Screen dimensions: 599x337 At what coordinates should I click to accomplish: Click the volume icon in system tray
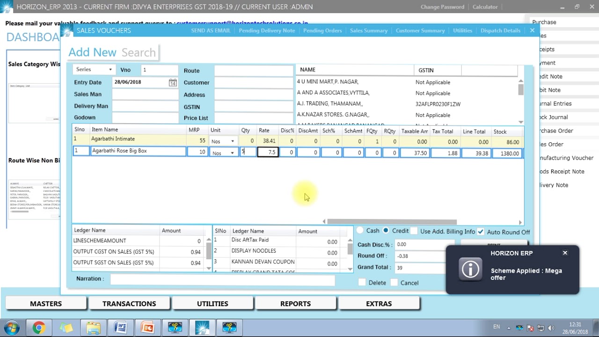(x=551, y=328)
